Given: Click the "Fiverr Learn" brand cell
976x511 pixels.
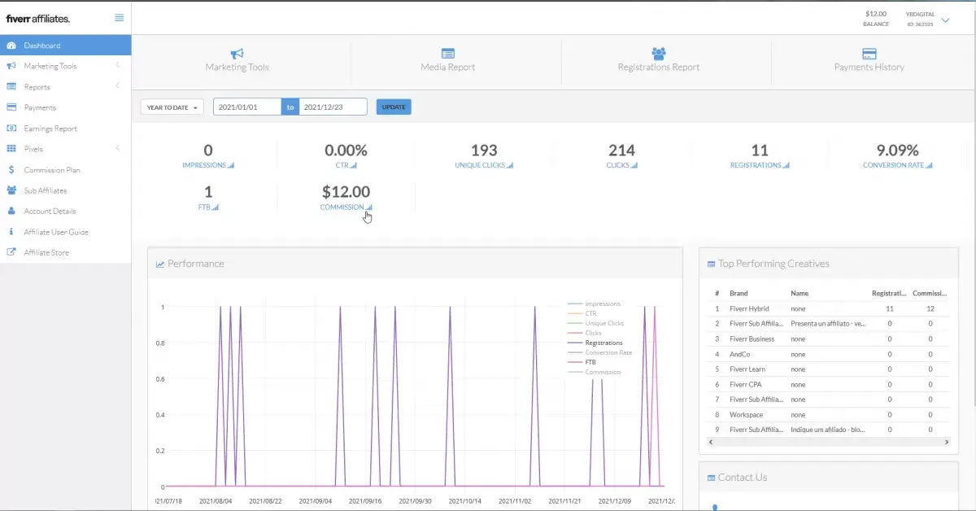Looking at the screenshot, I should (x=747, y=369).
